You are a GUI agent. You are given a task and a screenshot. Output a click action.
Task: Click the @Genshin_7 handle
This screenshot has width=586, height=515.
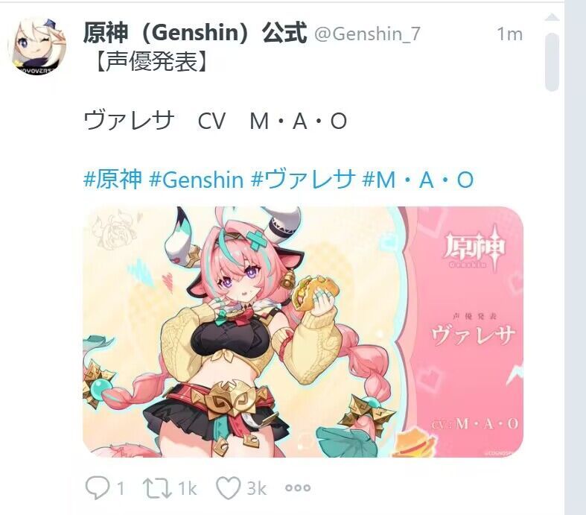(367, 34)
